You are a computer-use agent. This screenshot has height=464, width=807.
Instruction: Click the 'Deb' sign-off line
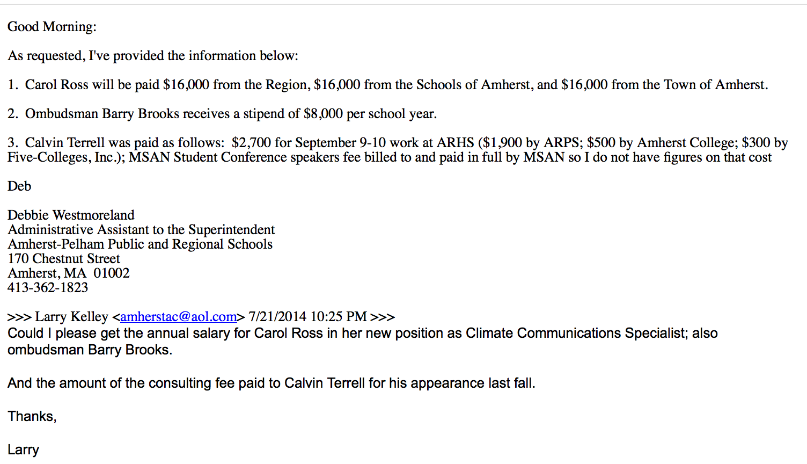(x=19, y=186)
